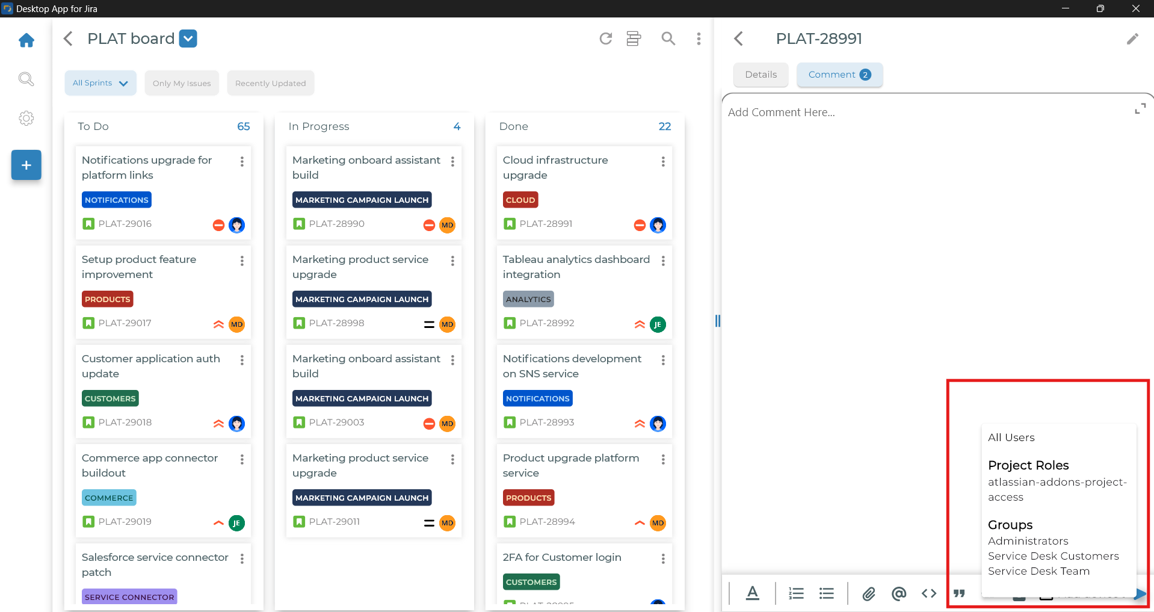1154x612 pixels.
Task: Insert a block quote in the comment
Action: (x=959, y=594)
